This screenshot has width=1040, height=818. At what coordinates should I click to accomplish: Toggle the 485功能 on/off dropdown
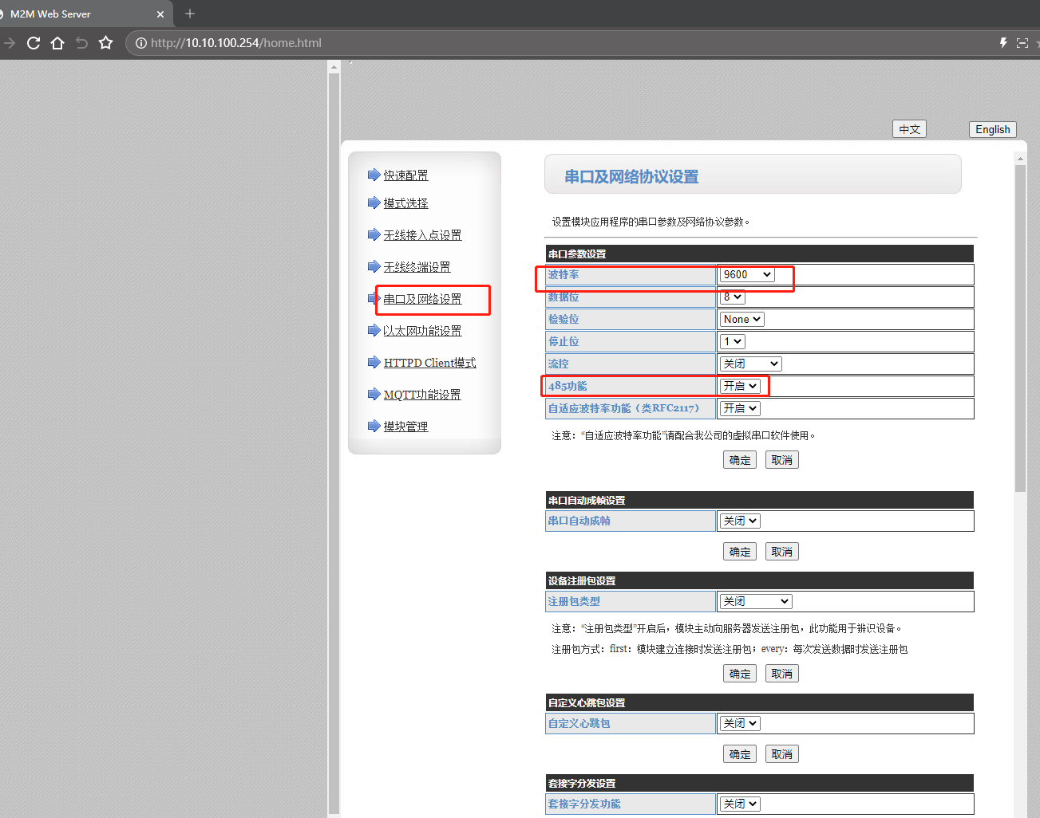coord(740,386)
